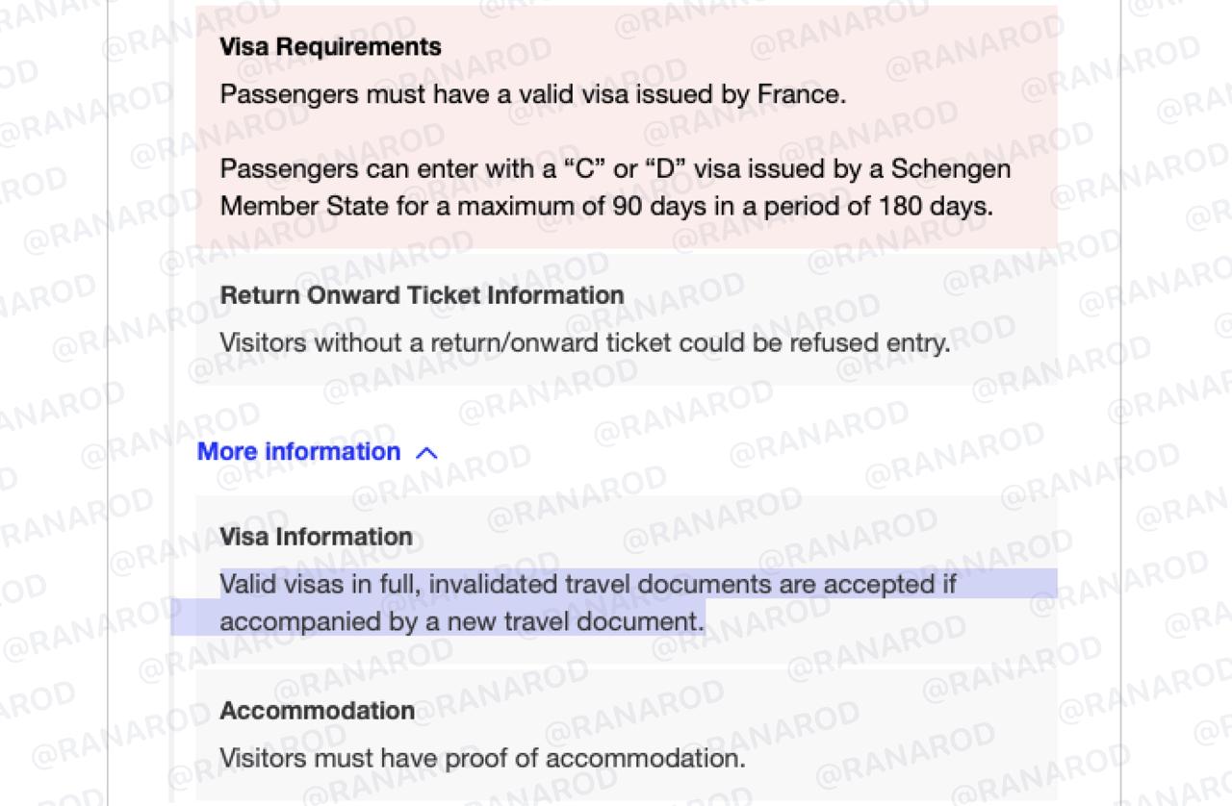1232x806 pixels.
Task: Click the 'Passengers must have a valid visa' sentence
Action: pyautogui.click(x=532, y=95)
